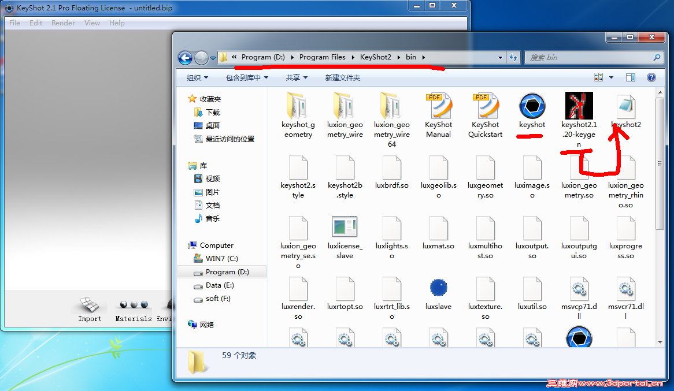Select Data (E:) drive
The height and width of the screenshot is (391, 674).
tap(214, 285)
